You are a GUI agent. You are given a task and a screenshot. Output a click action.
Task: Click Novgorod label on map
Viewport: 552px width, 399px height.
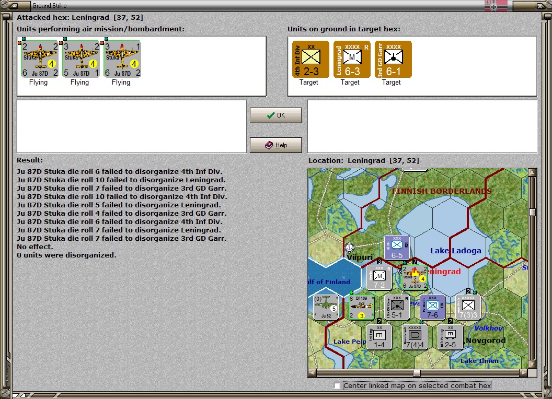coord(486,341)
